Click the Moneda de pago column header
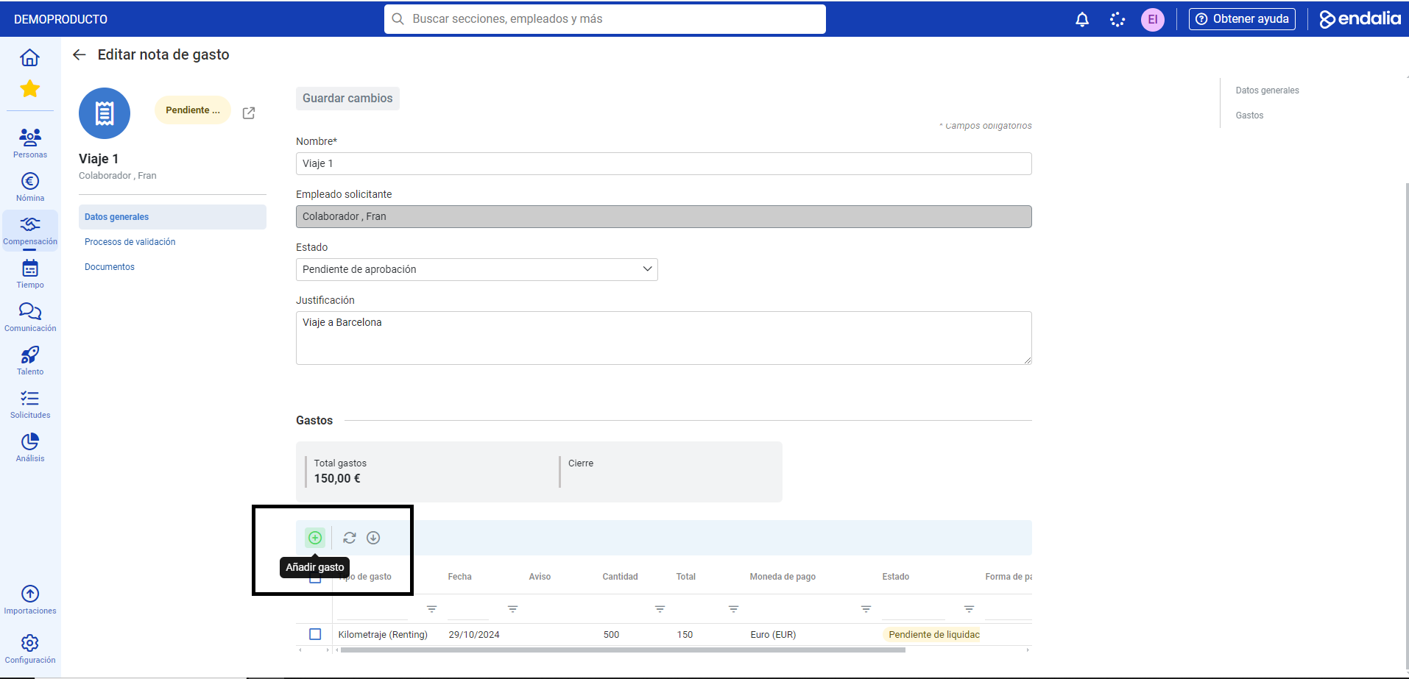This screenshot has width=1409, height=679. click(783, 577)
